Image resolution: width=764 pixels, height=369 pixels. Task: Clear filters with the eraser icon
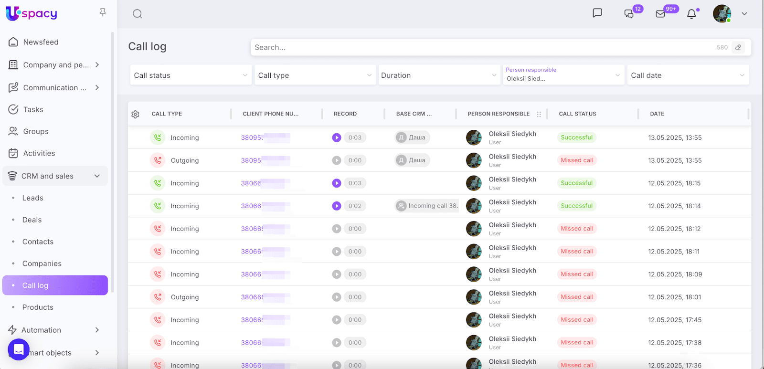pyautogui.click(x=738, y=47)
